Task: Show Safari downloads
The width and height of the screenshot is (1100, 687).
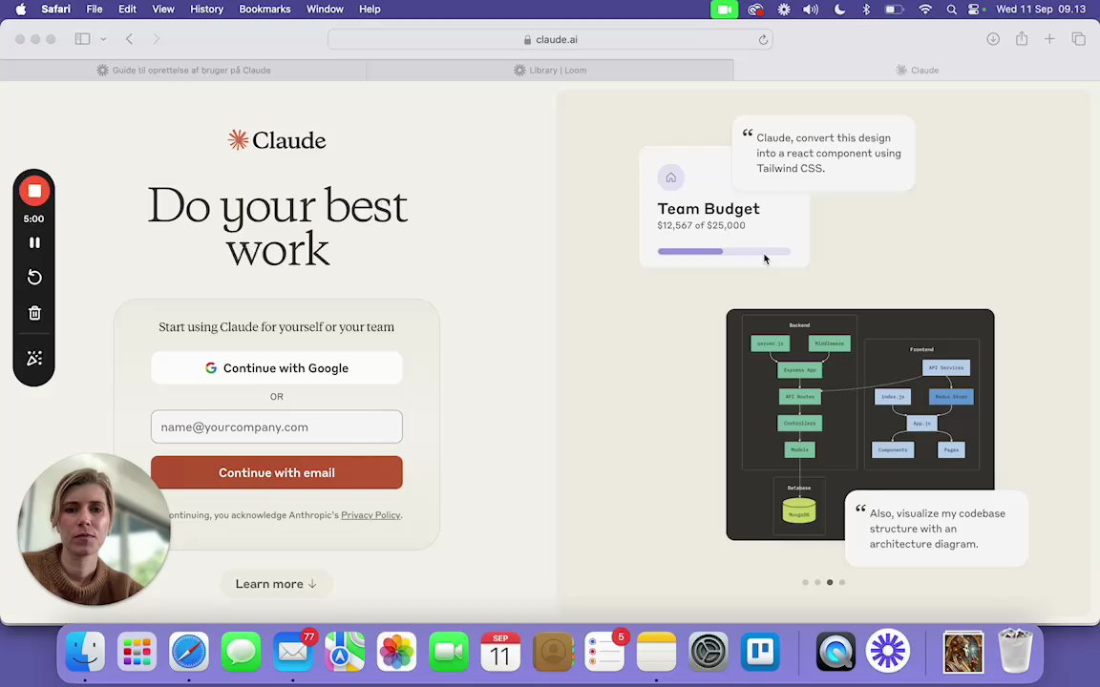Action: click(993, 39)
